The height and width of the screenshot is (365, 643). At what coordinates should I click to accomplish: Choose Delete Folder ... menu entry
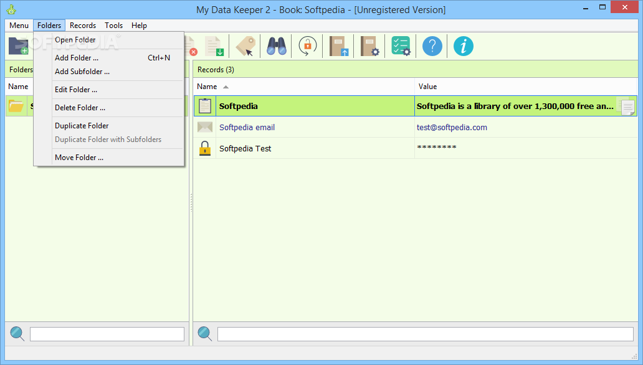point(108,108)
